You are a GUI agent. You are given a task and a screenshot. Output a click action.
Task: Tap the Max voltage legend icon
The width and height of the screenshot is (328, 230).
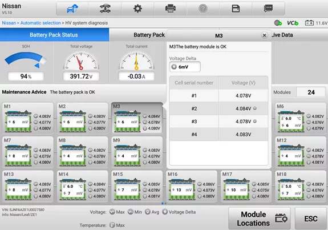[x=112, y=212]
